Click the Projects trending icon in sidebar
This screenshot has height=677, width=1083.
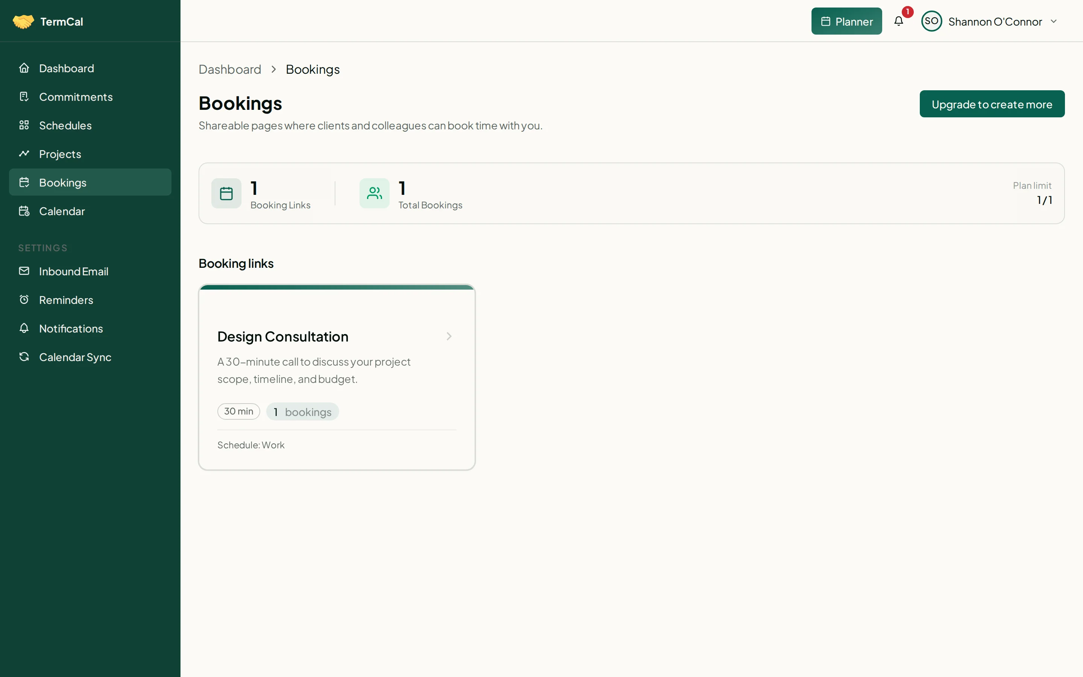(24, 153)
